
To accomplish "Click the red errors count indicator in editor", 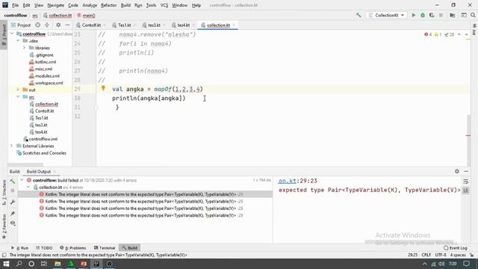I will (428, 34).
